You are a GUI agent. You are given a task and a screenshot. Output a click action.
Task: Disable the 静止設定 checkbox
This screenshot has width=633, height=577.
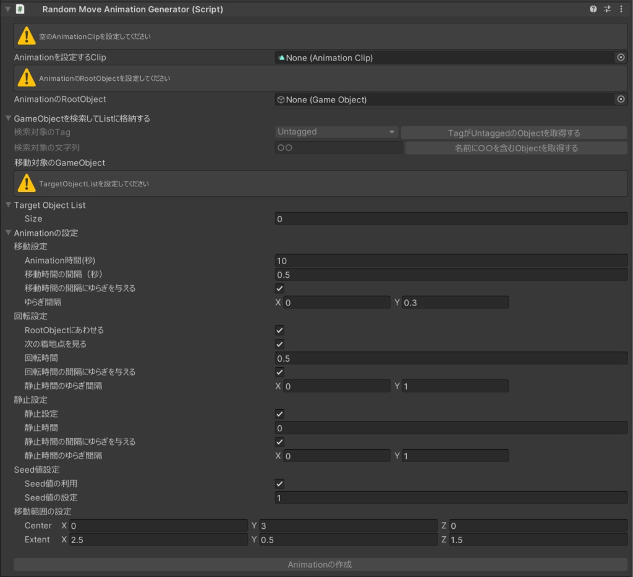point(279,413)
